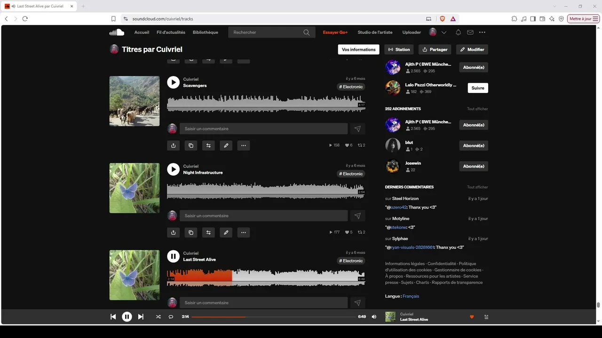Skip to previous track in player
Viewport: 602px width, 338px height.
pos(113,317)
